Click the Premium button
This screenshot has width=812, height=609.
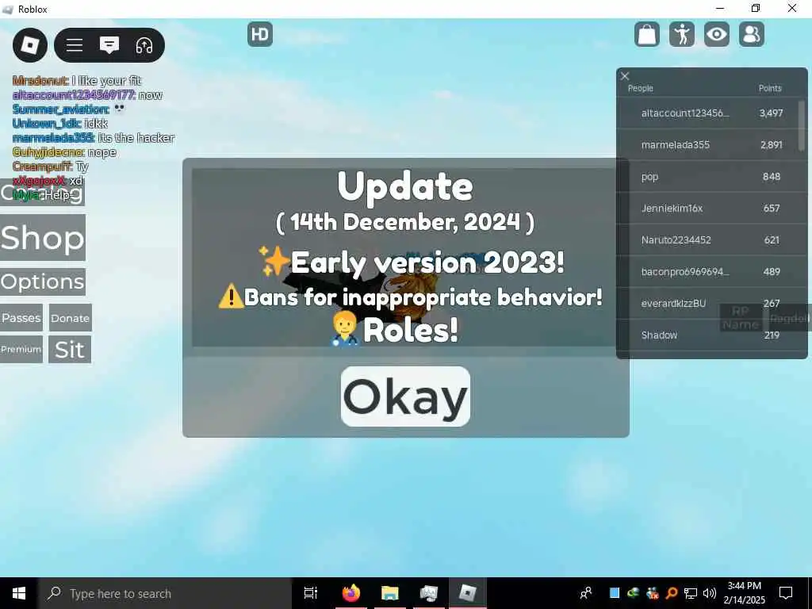21,350
